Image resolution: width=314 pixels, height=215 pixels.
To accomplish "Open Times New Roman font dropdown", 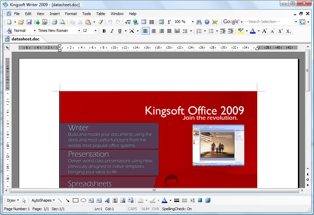I will click(79, 31).
